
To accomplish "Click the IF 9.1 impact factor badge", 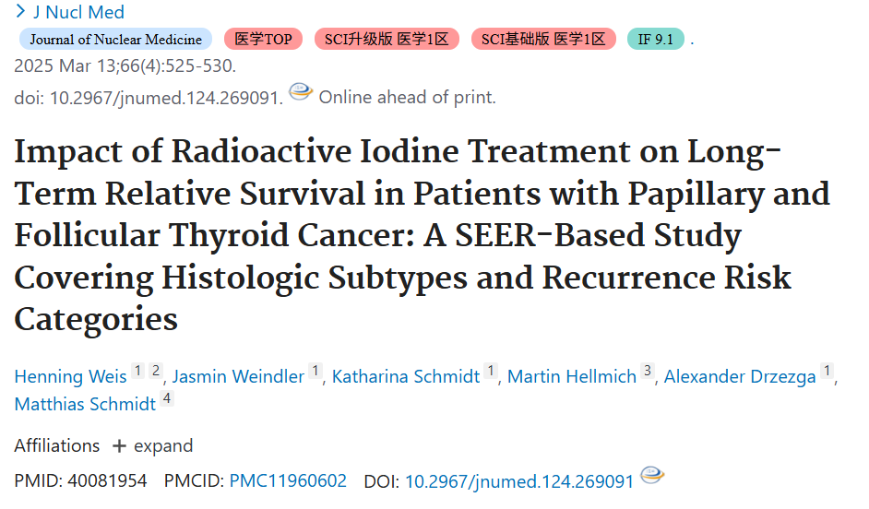I will [656, 40].
